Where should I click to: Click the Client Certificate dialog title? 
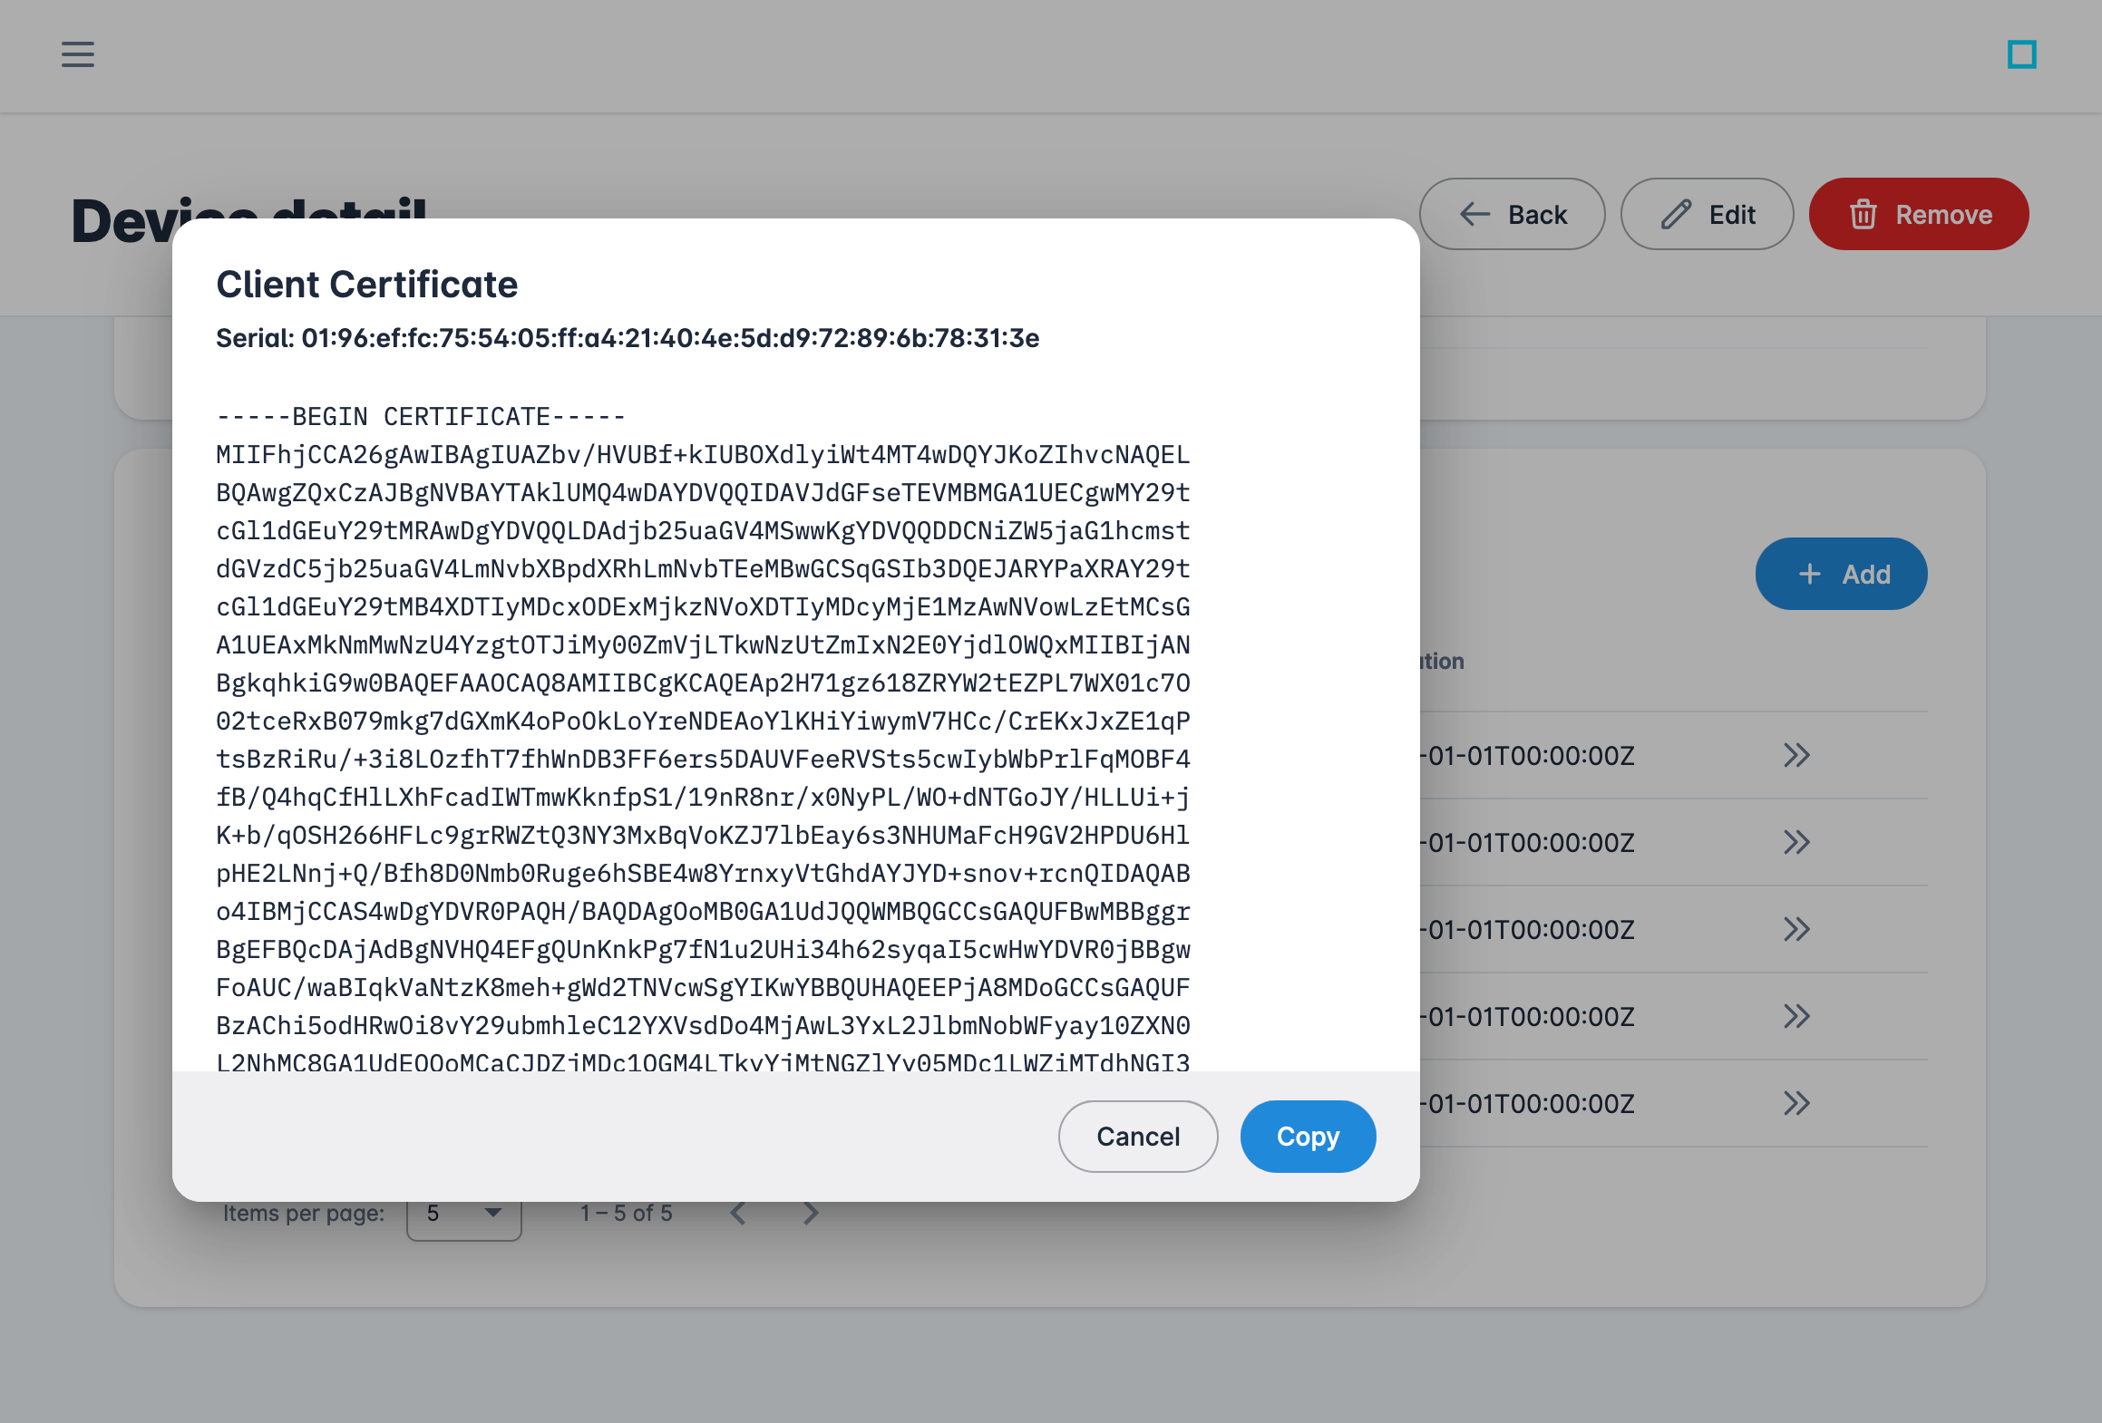366,285
